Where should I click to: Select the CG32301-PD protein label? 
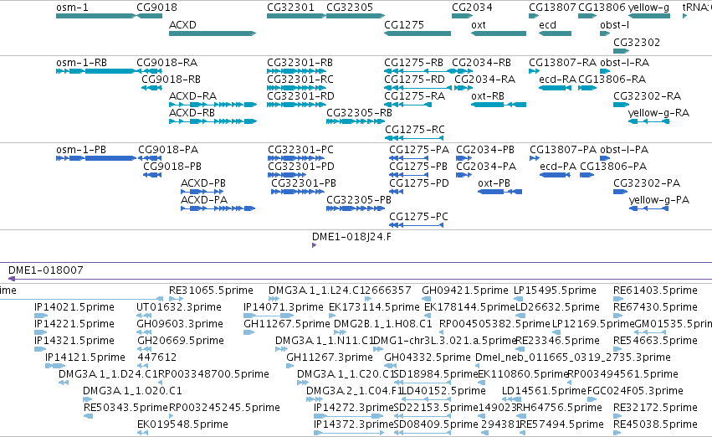coord(301,167)
